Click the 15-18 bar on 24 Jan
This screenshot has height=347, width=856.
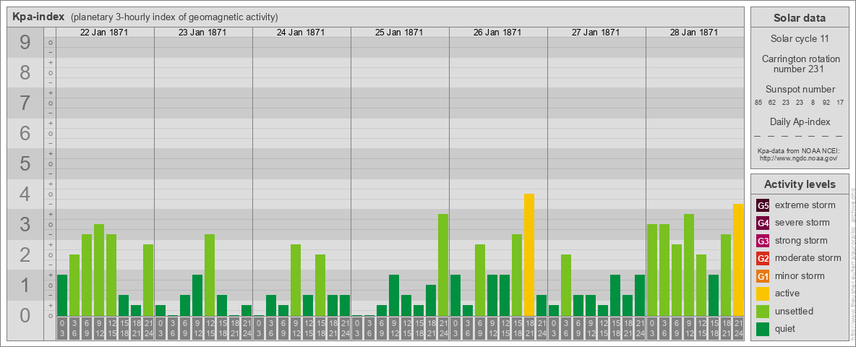pos(320,285)
